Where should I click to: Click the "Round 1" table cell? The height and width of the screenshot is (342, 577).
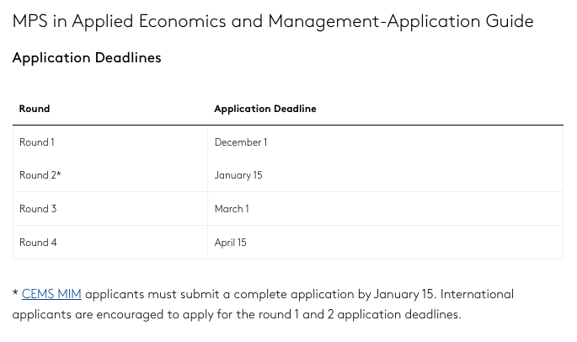coord(37,142)
